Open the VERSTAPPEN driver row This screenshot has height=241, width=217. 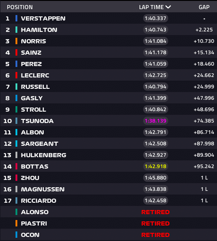(x=108, y=18)
